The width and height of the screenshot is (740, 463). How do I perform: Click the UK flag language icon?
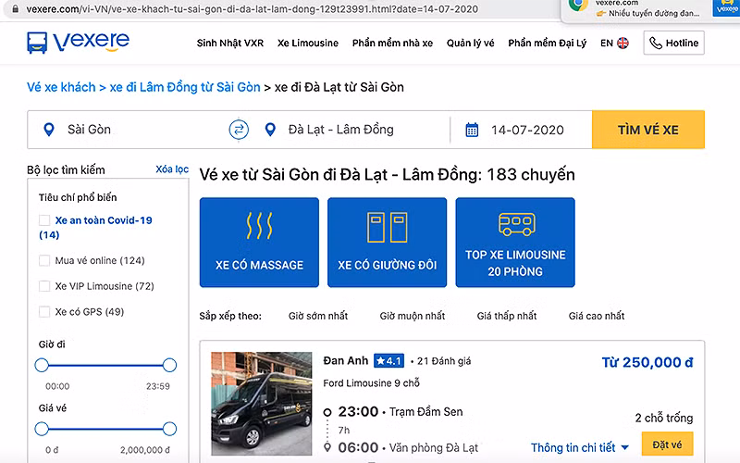623,43
